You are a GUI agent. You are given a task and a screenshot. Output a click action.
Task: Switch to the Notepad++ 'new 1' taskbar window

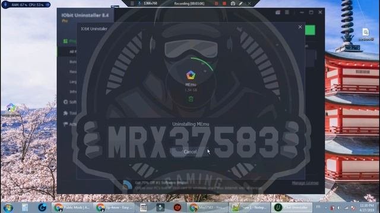coord(249,208)
